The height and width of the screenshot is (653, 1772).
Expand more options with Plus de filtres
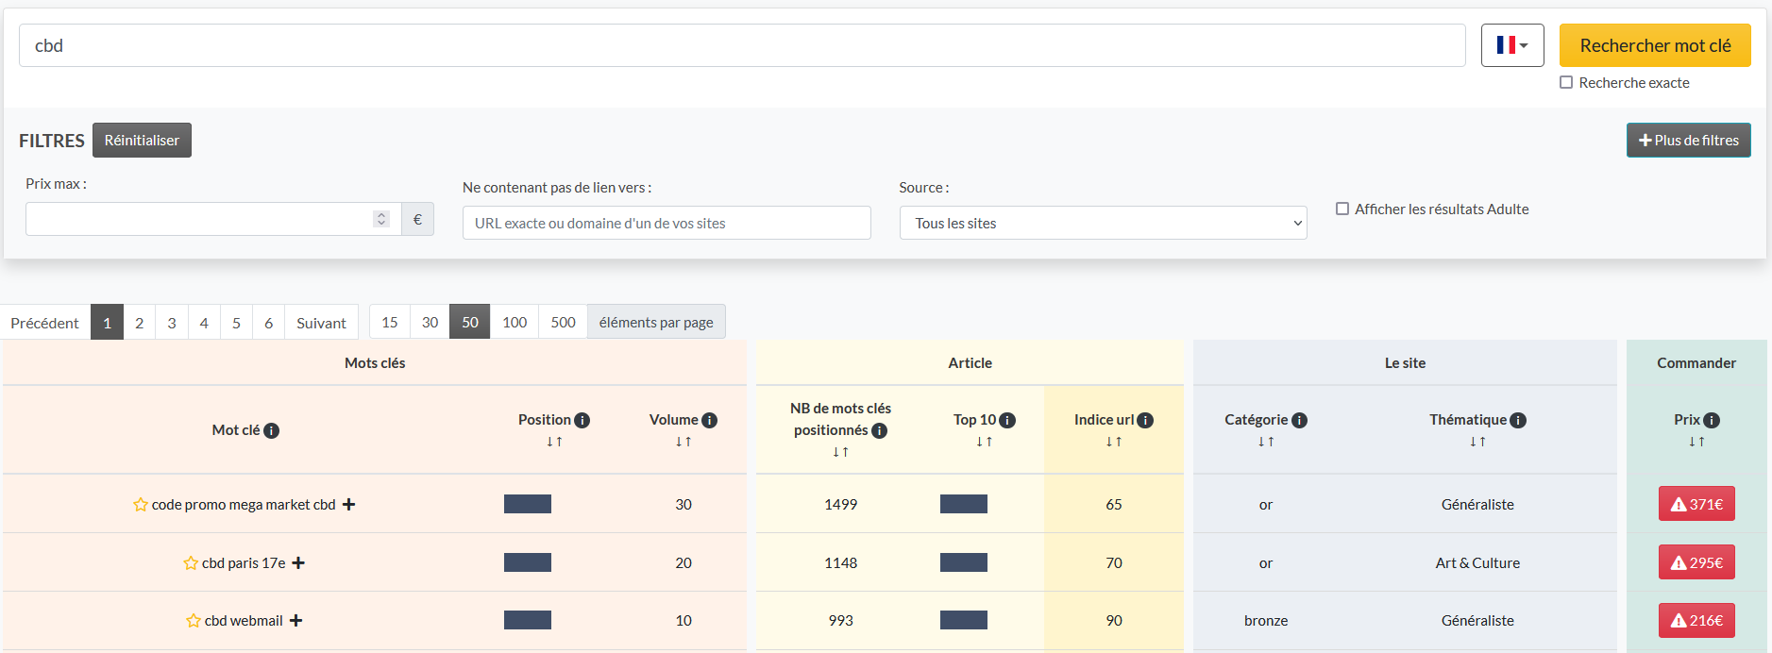[1688, 141]
